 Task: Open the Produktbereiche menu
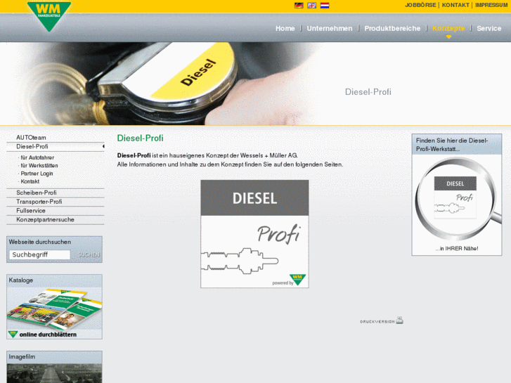(392, 28)
